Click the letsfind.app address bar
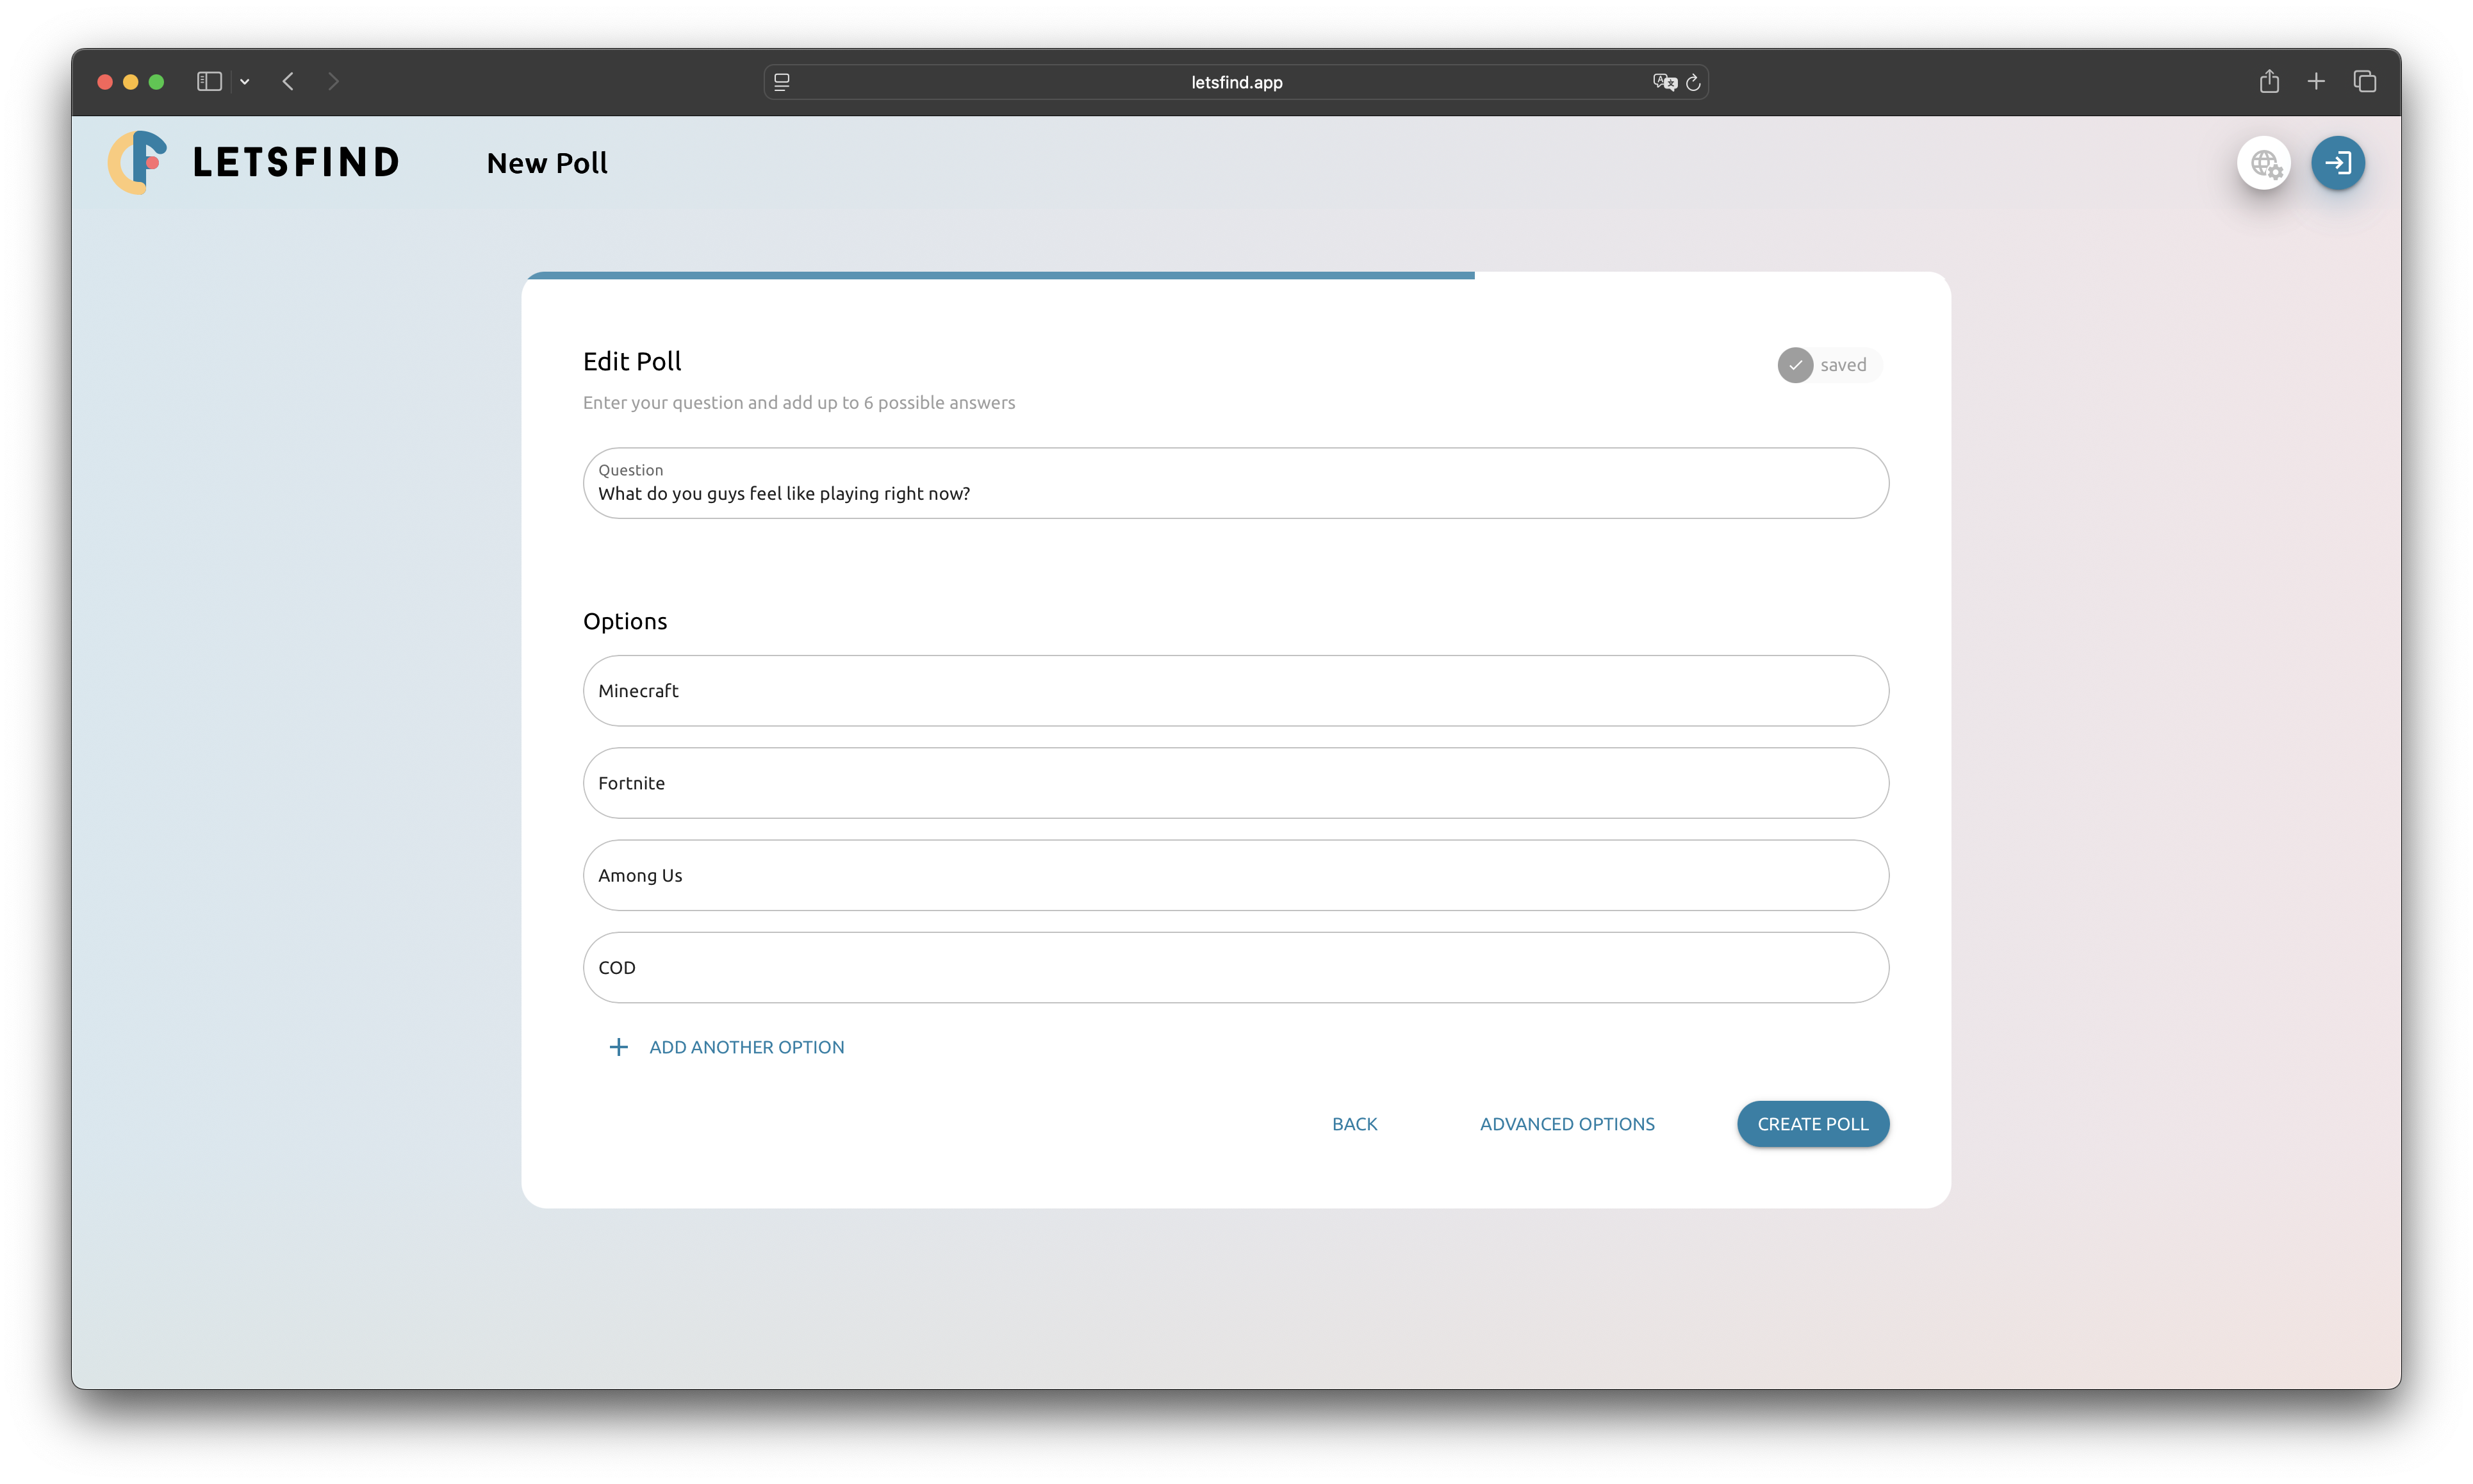 tap(1235, 82)
